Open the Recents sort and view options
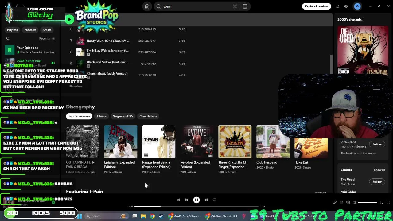393x221 pixels. point(47,39)
